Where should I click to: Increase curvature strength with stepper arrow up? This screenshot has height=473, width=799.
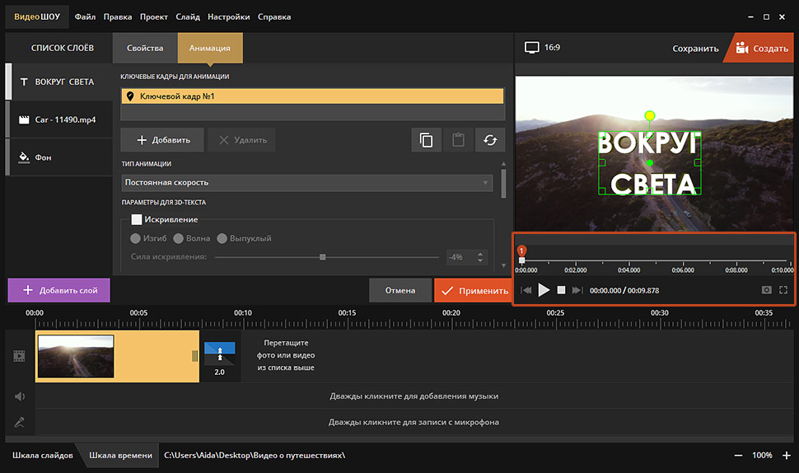point(480,254)
